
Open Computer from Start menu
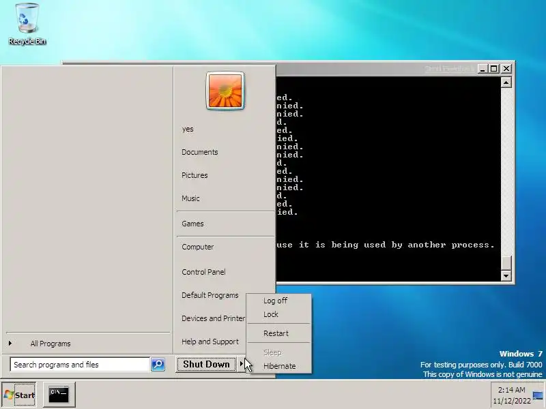click(197, 247)
